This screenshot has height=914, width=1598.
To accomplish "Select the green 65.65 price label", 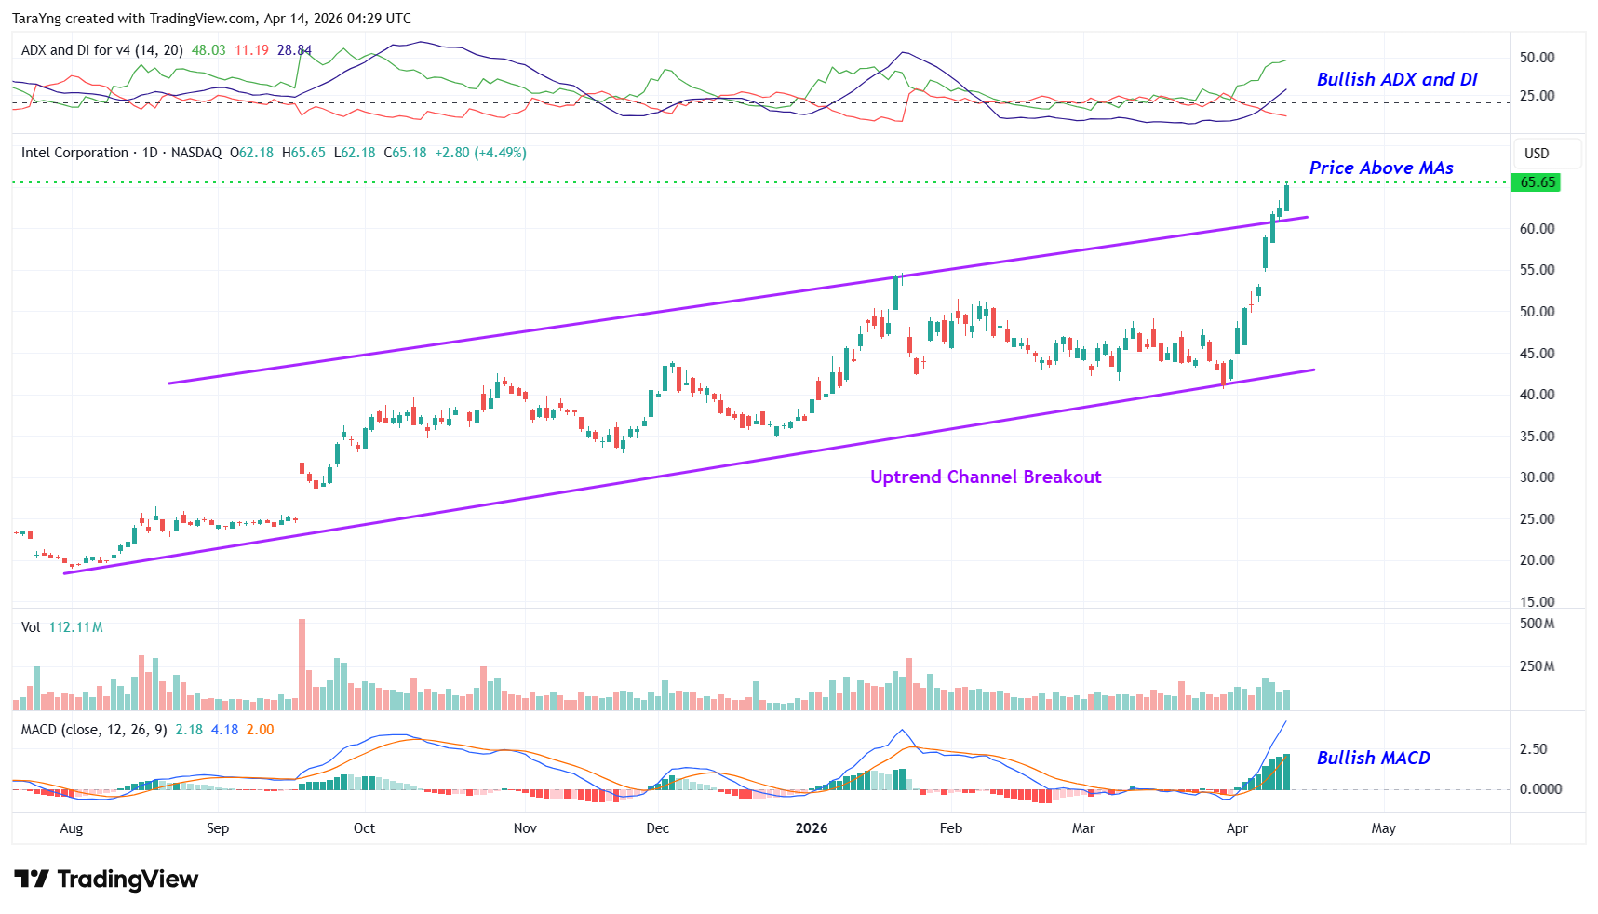I will tap(1537, 182).
